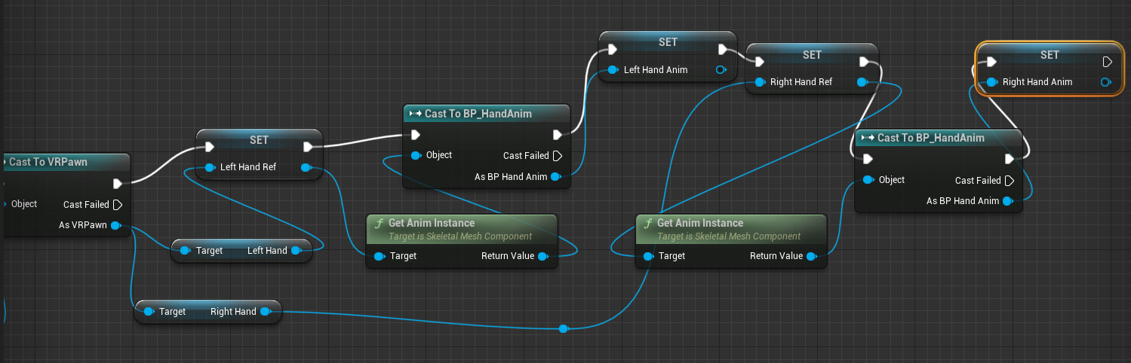Viewport: 1131px width, 363px height.
Task: Click Object pin of cast feeding SET Left Hand Anim
Action: tap(416, 156)
